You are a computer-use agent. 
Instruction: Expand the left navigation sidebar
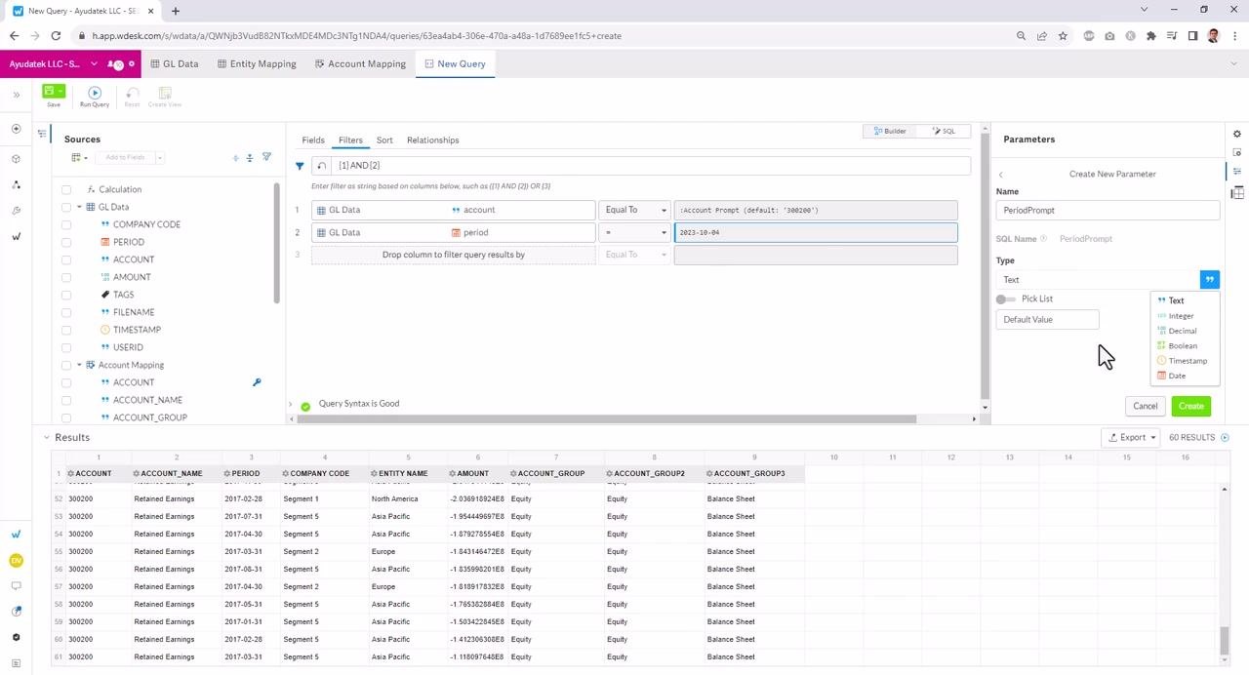pyautogui.click(x=16, y=95)
